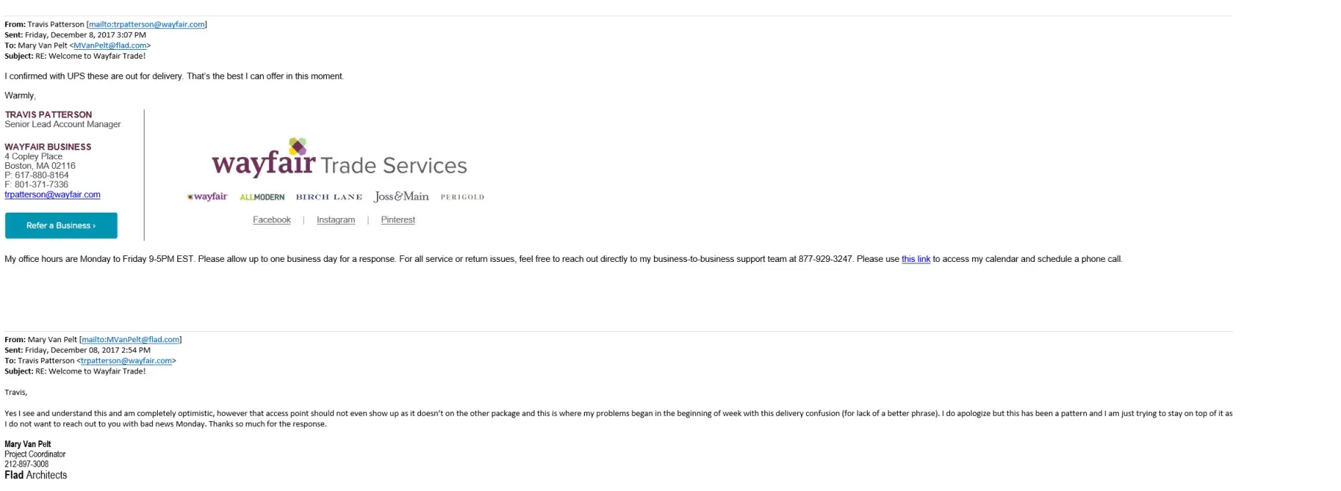Click "this link" to access calendar
The width and height of the screenshot is (1341, 491).
(916, 260)
